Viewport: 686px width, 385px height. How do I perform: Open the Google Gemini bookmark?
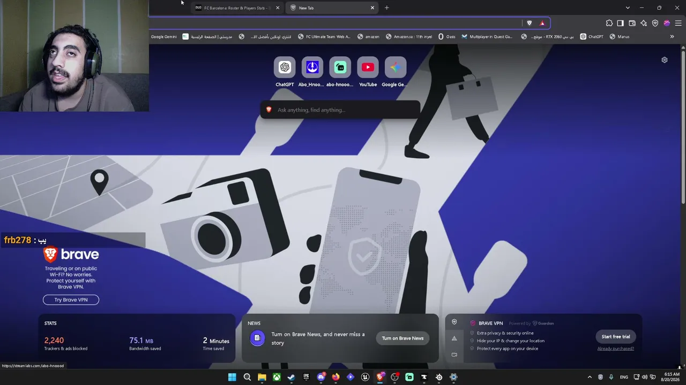163,37
